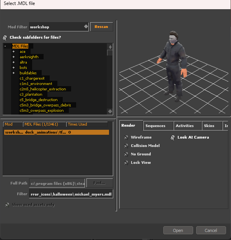Switch to the Activities tab
The width and height of the screenshot is (231, 240).
[187, 126]
